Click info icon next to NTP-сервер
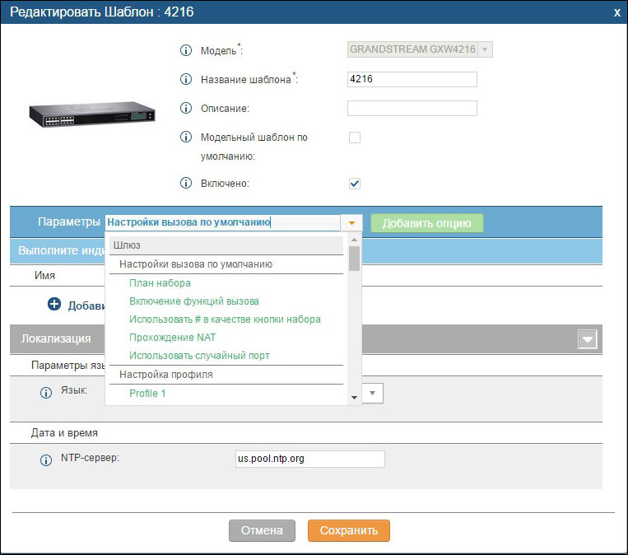Viewport: 628px width, 555px height. coord(46,460)
